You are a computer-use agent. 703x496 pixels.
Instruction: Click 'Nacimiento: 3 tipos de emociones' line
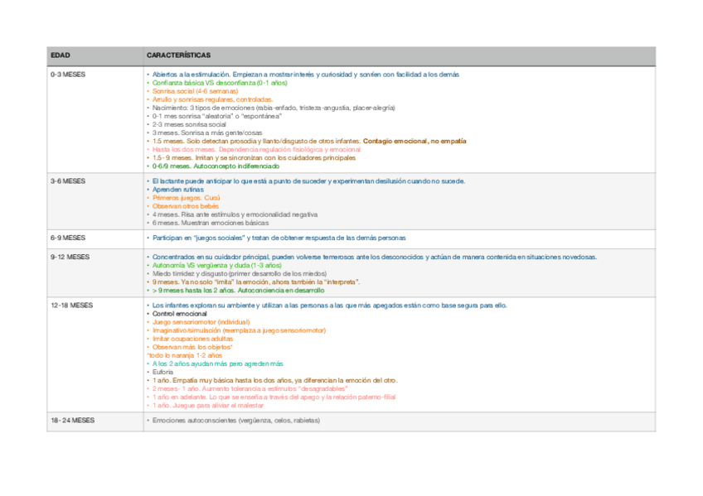(x=274, y=108)
